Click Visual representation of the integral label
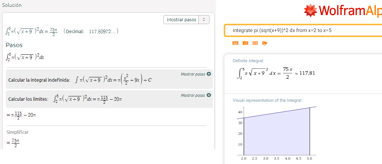This screenshot has height=164, width=382. click(x=267, y=100)
